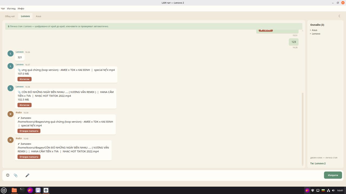This screenshot has height=194, width=346.
Task: Toggle dark mode with the moon icon
Action: [x=340, y=16]
